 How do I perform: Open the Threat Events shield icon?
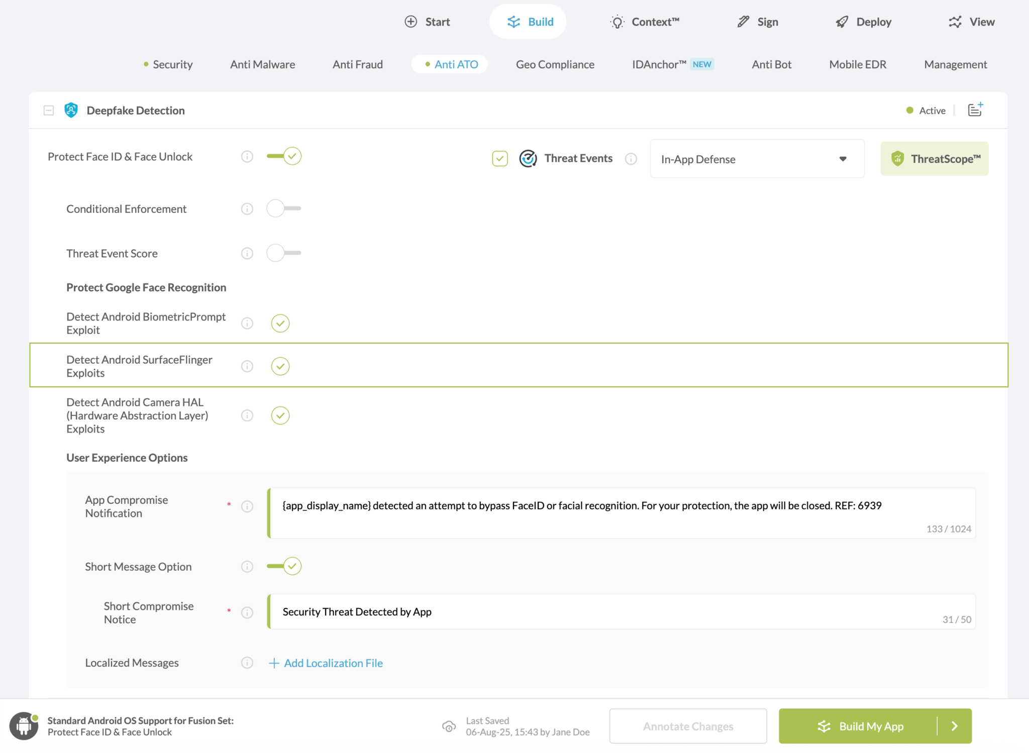tap(528, 158)
